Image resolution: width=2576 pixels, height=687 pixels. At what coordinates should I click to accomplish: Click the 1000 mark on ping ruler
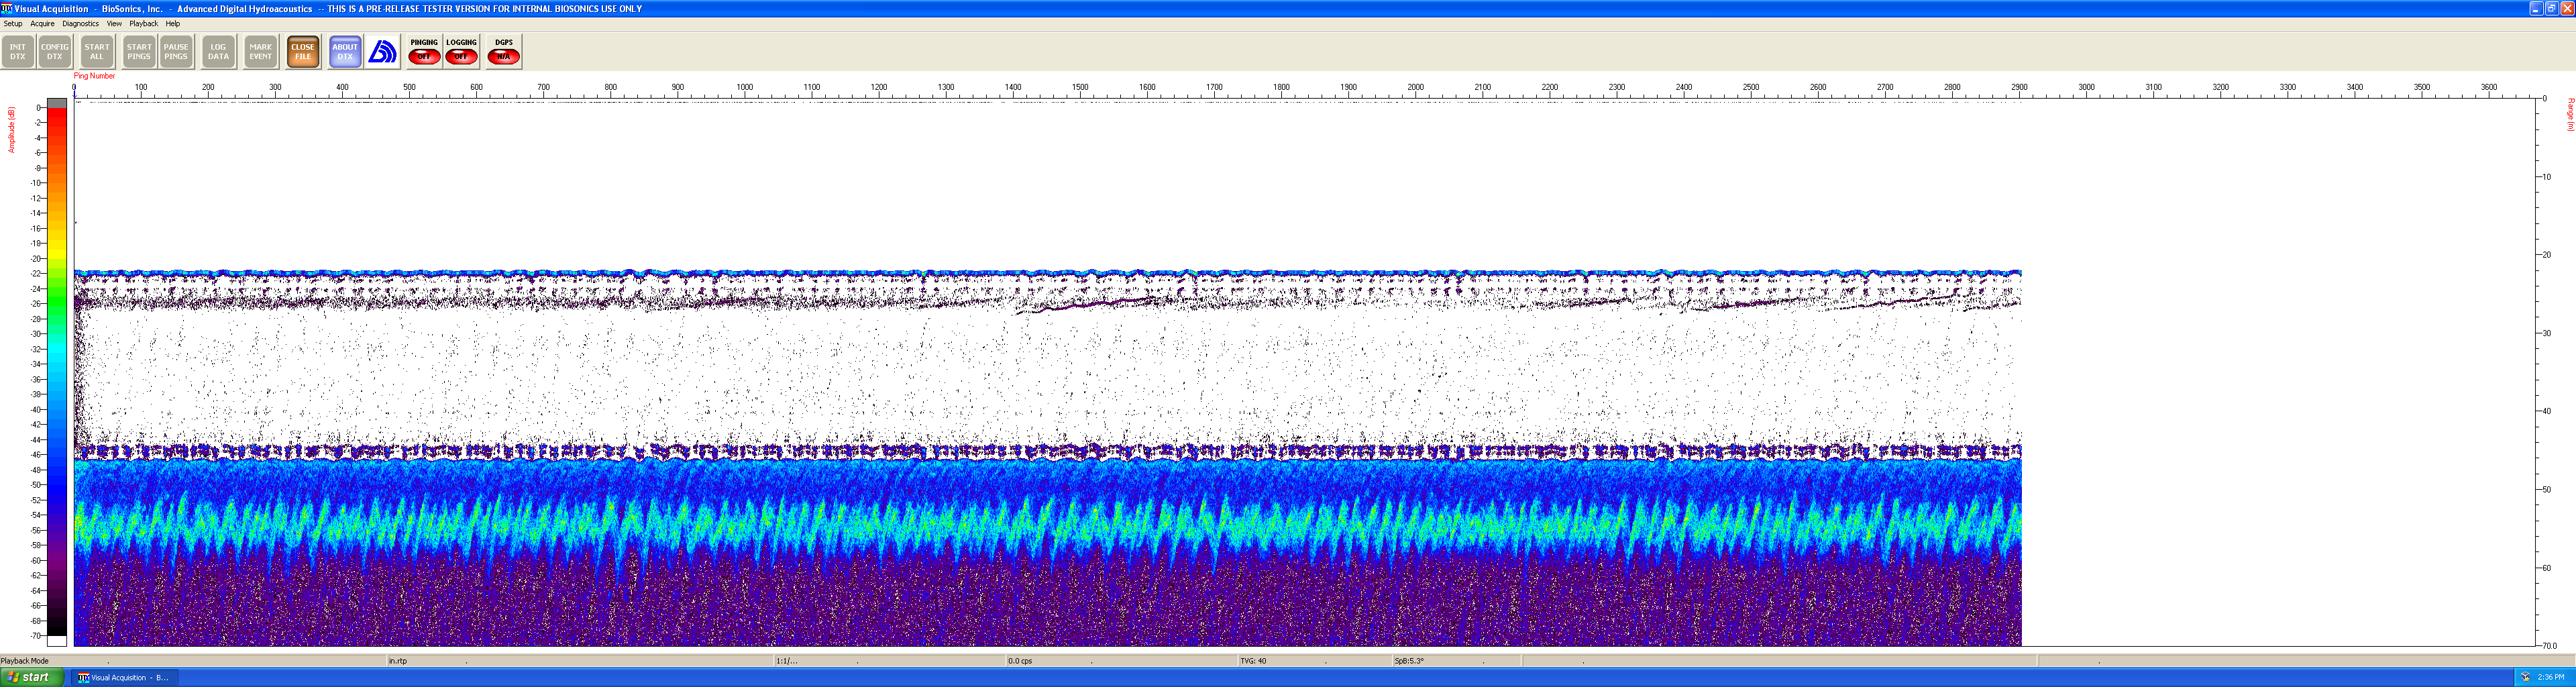click(x=745, y=88)
